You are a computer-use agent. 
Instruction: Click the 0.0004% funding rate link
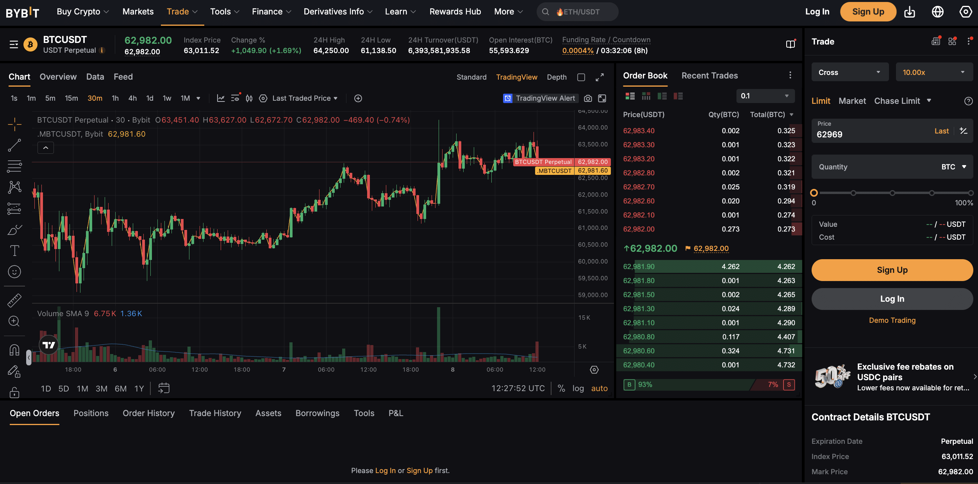click(x=578, y=51)
